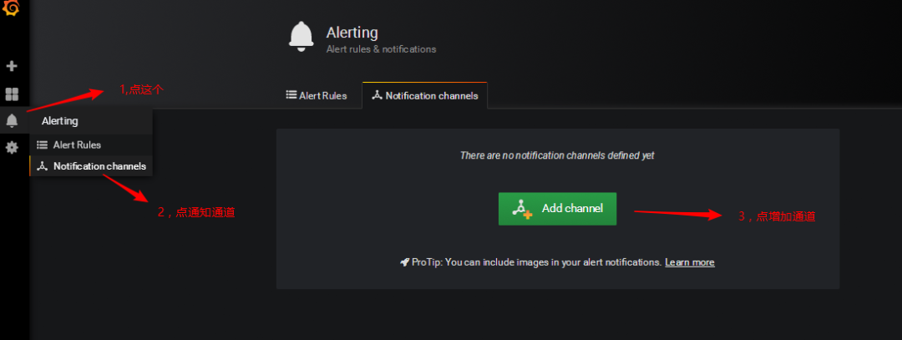Choose Alert Rules text in sidebar flyout menu
The width and height of the screenshot is (902, 340).
tap(77, 145)
